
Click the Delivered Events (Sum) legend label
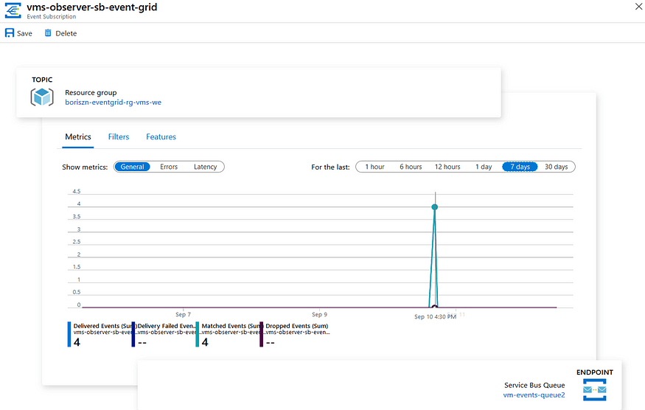point(102,326)
